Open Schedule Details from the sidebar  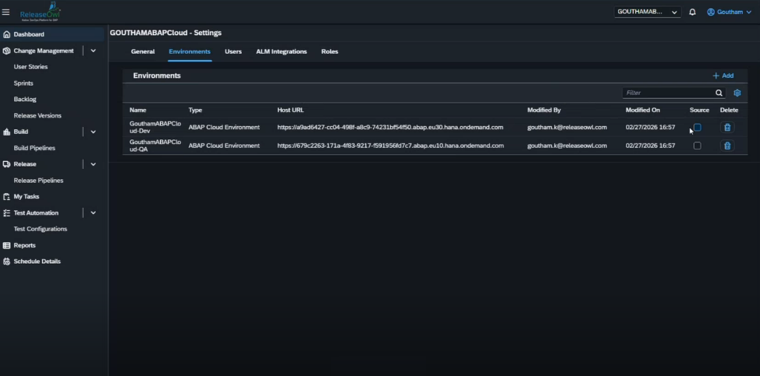click(37, 262)
